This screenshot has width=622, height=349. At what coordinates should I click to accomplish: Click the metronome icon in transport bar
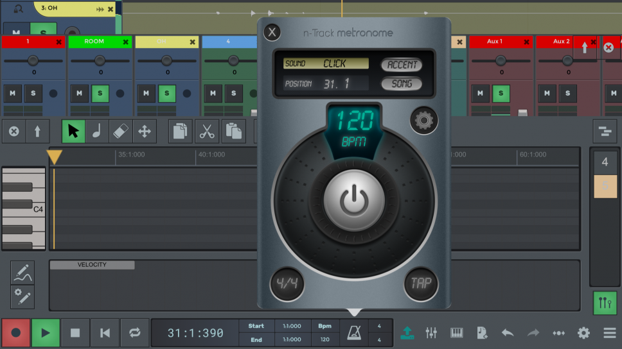[354, 332]
